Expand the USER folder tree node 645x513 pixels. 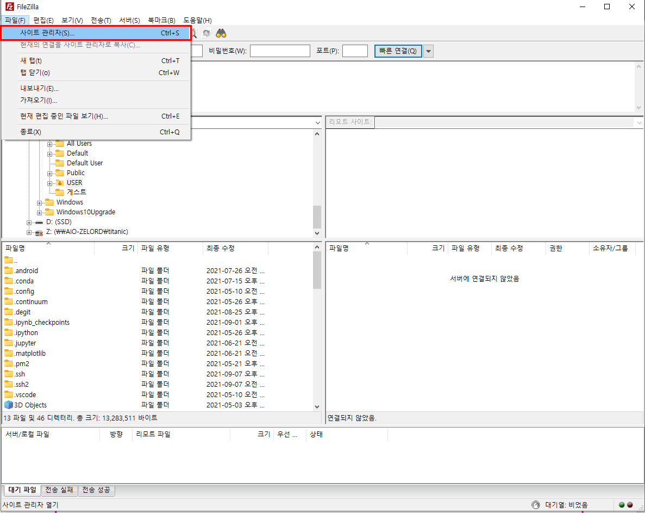[x=50, y=184]
